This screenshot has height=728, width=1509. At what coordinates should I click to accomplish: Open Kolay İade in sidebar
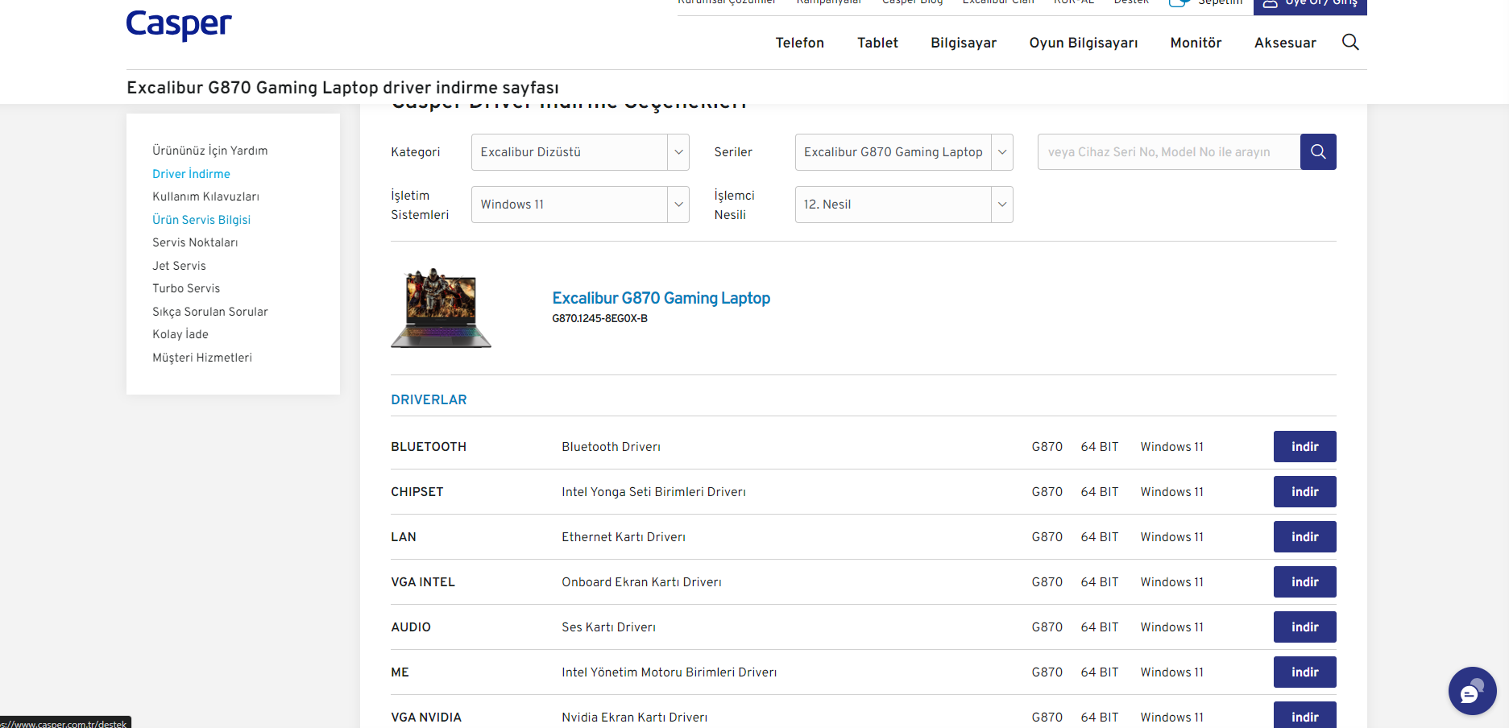coord(180,334)
